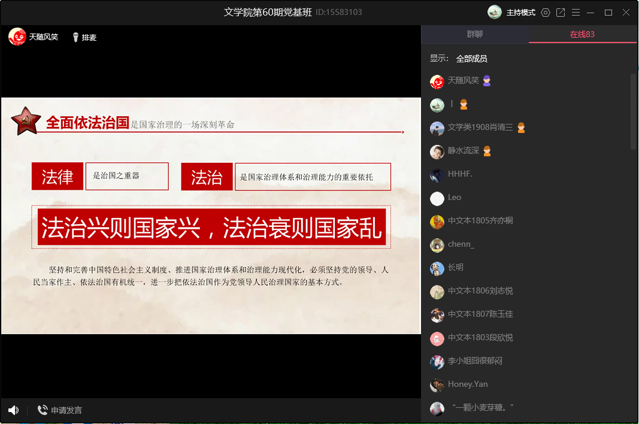Switch to the 群聊 tab
The height and width of the screenshot is (424, 639).
pos(474,34)
